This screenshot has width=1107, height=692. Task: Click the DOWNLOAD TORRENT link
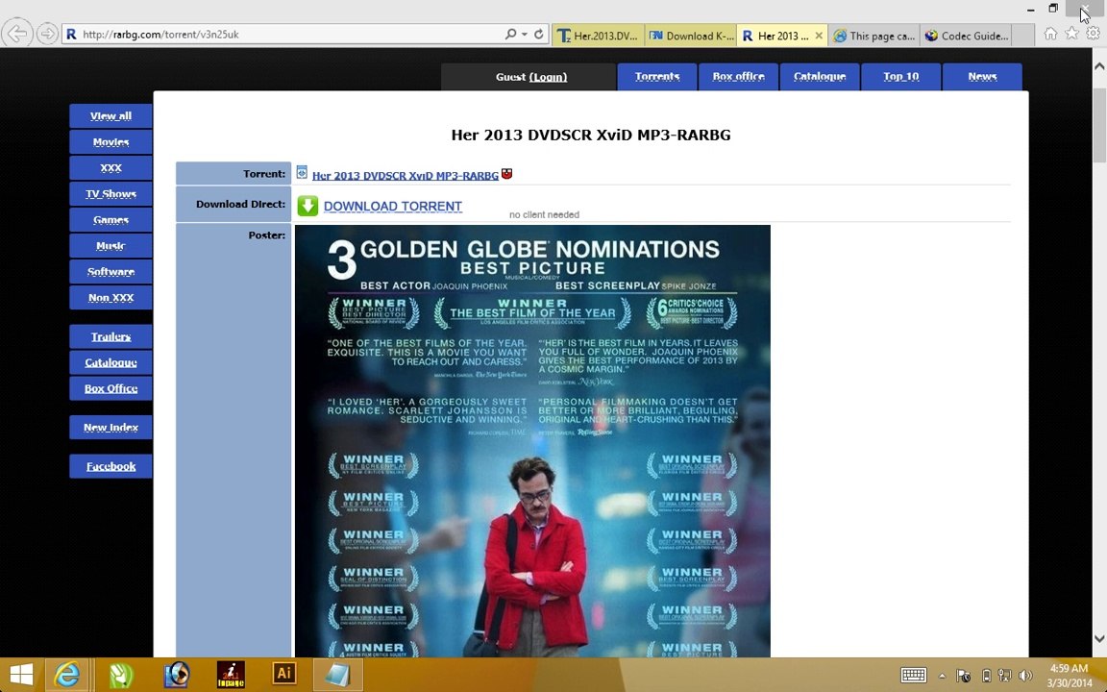(x=392, y=207)
